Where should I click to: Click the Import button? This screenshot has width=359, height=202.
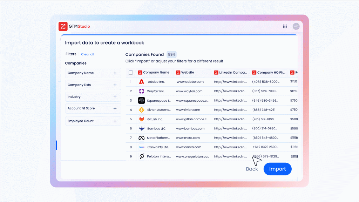[277, 169]
